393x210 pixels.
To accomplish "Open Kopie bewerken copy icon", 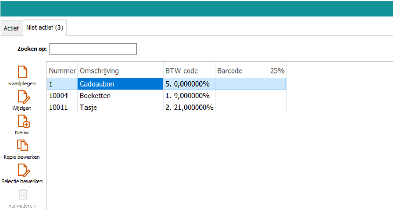I will click(x=22, y=146).
